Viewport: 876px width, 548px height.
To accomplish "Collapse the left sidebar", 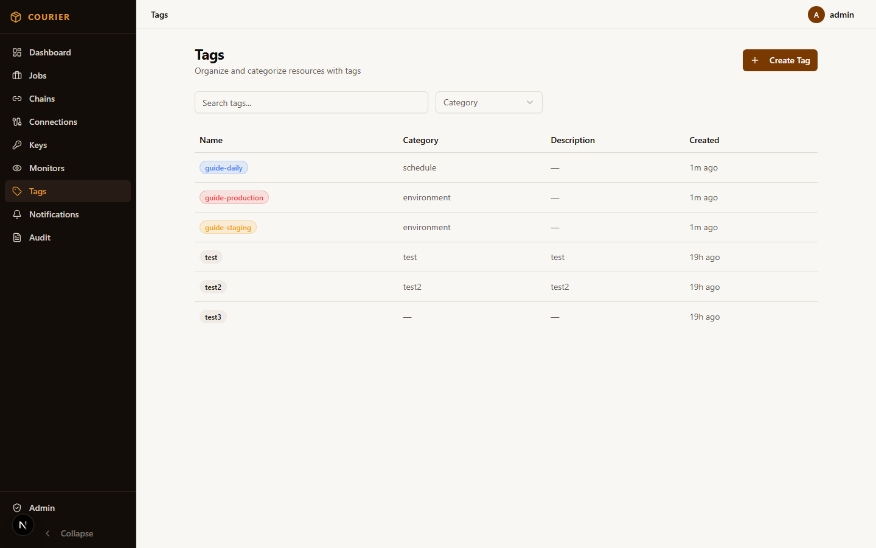I will (x=69, y=533).
